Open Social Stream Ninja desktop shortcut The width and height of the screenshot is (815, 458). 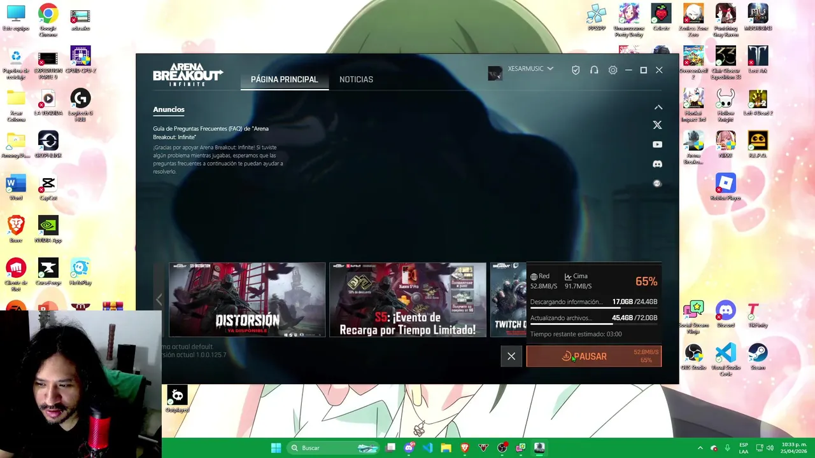(x=693, y=317)
